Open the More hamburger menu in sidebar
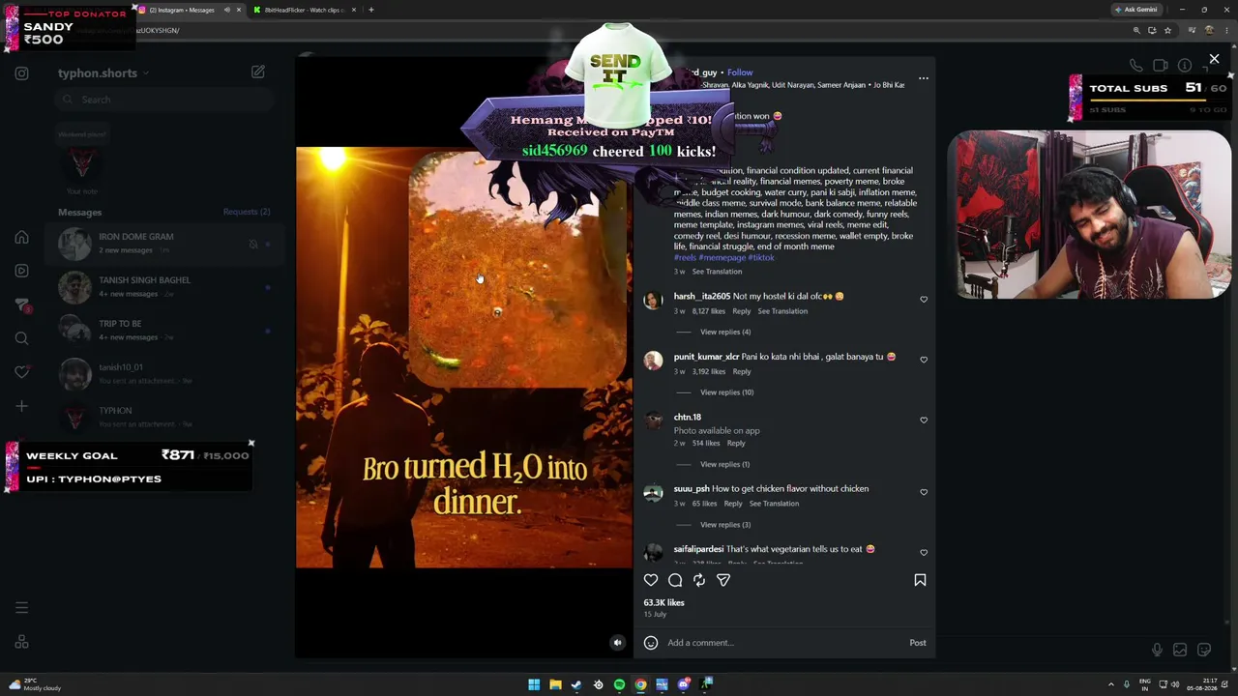The height and width of the screenshot is (696, 1238). 21,608
